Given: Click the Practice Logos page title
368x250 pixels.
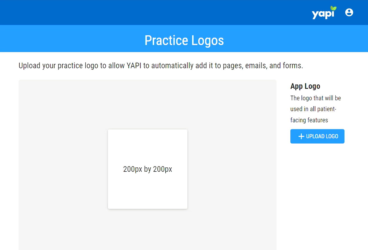Looking at the screenshot, I should [x=184, y=40].
